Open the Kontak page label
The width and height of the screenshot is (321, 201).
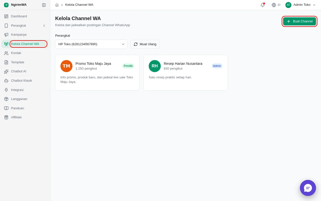pyautogui.click(x=16, y=53)
